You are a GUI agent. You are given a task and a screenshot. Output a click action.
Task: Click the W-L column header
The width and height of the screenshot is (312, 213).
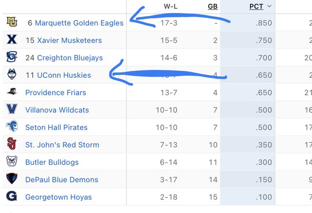pyautogui.click(x=171, y=6)
